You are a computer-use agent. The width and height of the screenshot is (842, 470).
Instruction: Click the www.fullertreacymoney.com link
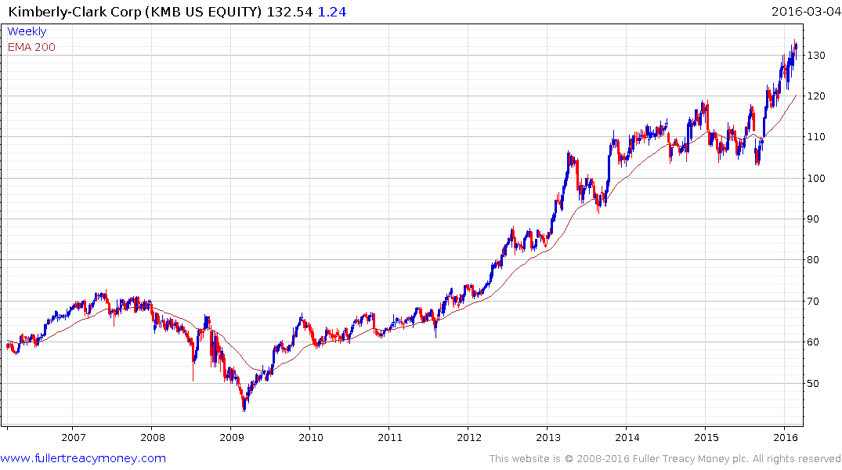coord(83,458)
